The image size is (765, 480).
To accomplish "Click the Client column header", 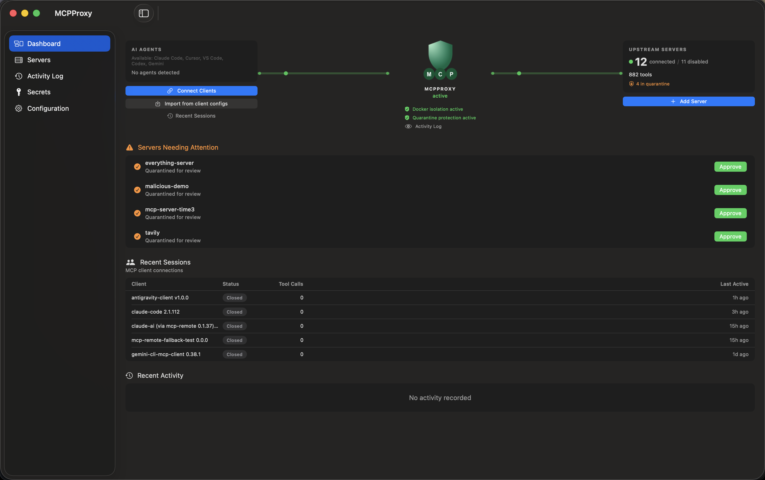I will click(x=139, y=284).
